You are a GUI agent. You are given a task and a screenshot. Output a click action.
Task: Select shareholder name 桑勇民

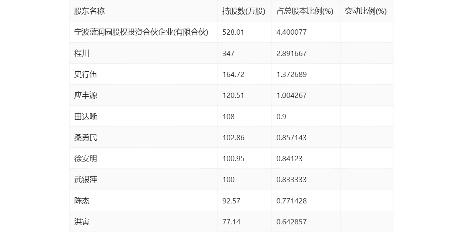86,137
